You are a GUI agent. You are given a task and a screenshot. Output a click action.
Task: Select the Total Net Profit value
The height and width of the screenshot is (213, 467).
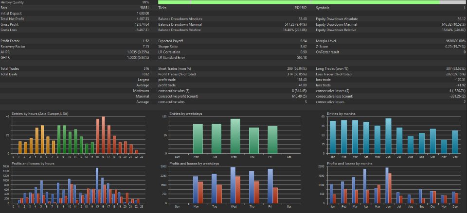coord(143,19)
